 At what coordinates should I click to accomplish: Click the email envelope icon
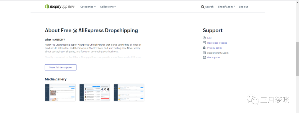[204, 53]
